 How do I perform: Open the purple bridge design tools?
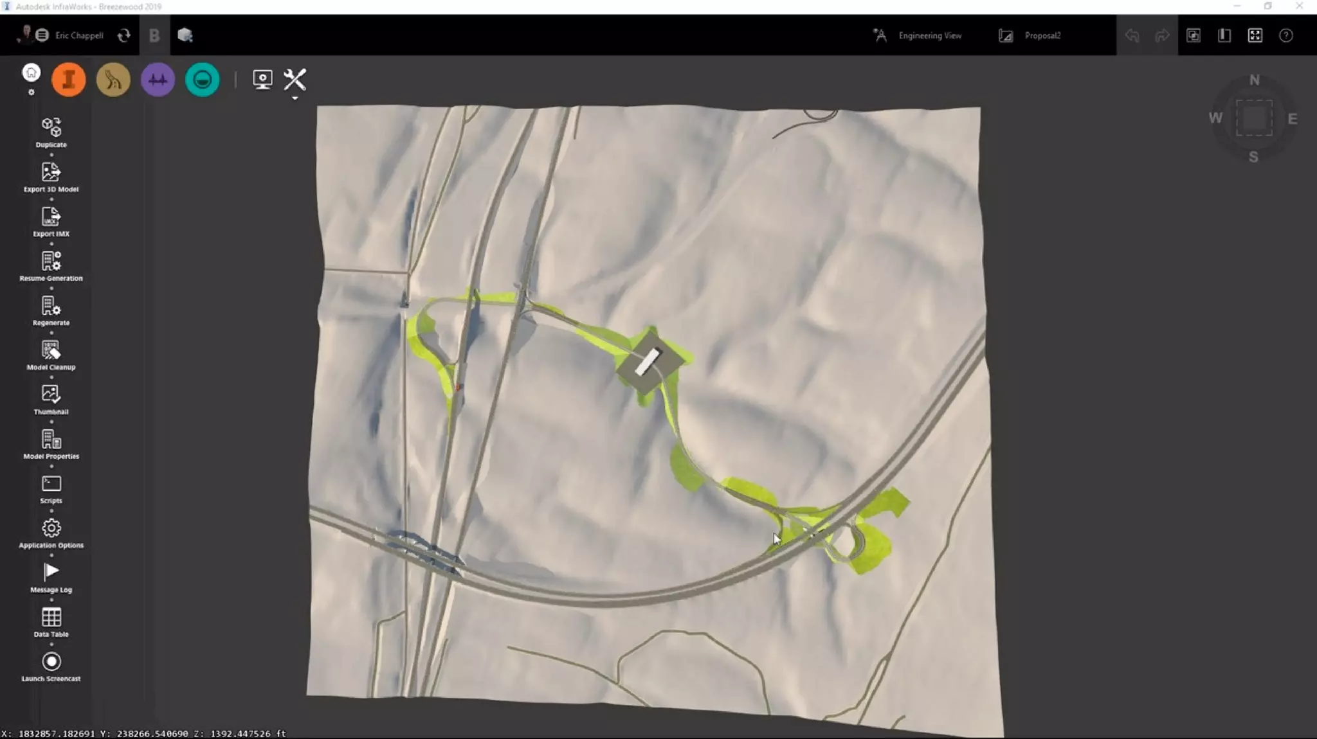pos(158,80)
